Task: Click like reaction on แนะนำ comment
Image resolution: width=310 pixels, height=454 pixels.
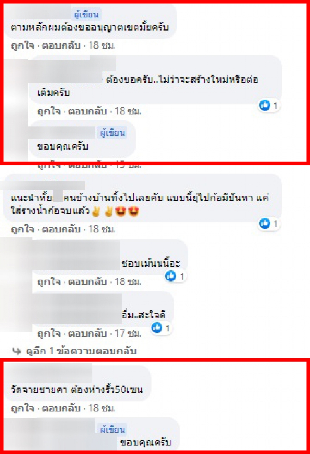Action: click(265, 224)
